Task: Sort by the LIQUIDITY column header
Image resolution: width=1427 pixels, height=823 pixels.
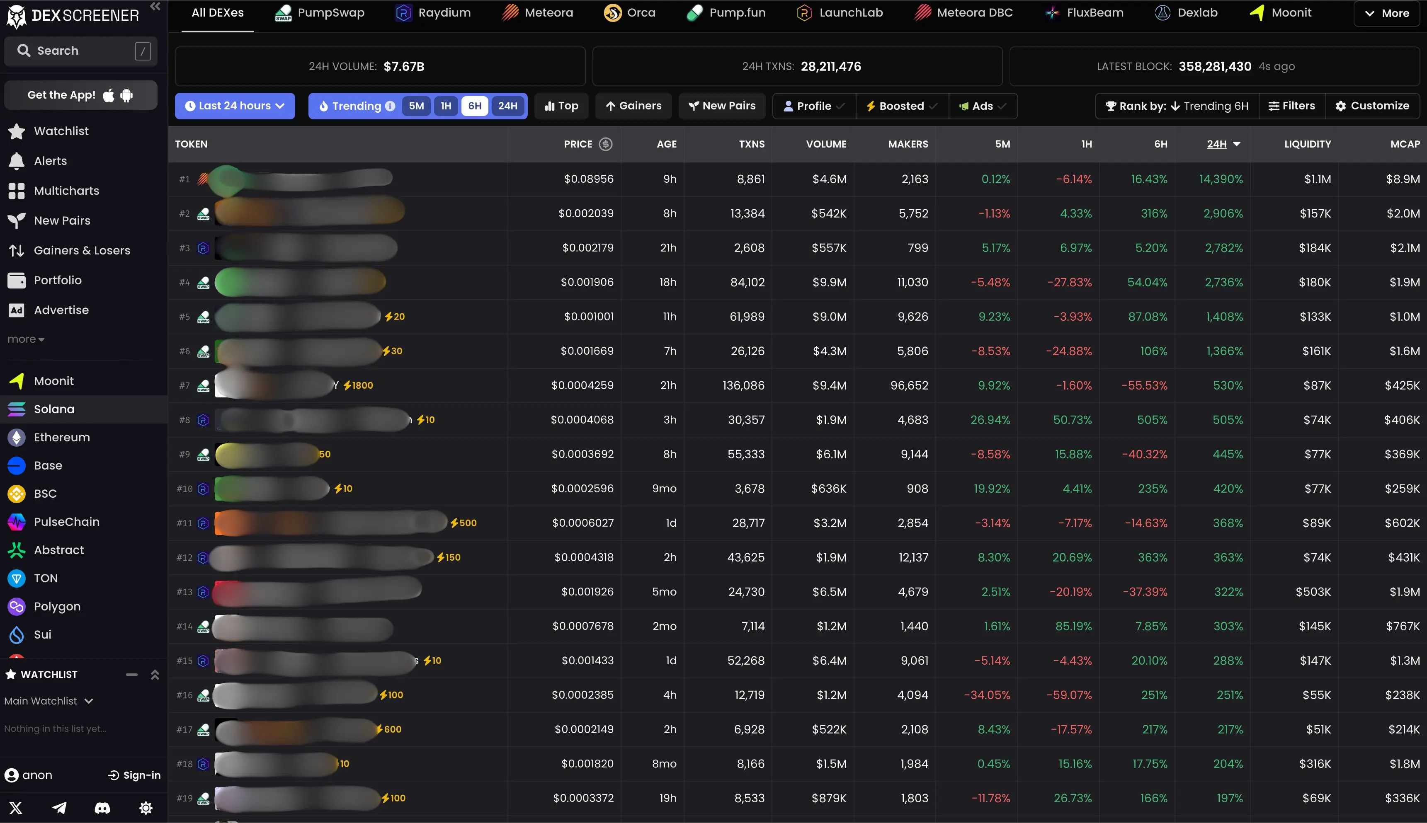Action: [1307, 144]
